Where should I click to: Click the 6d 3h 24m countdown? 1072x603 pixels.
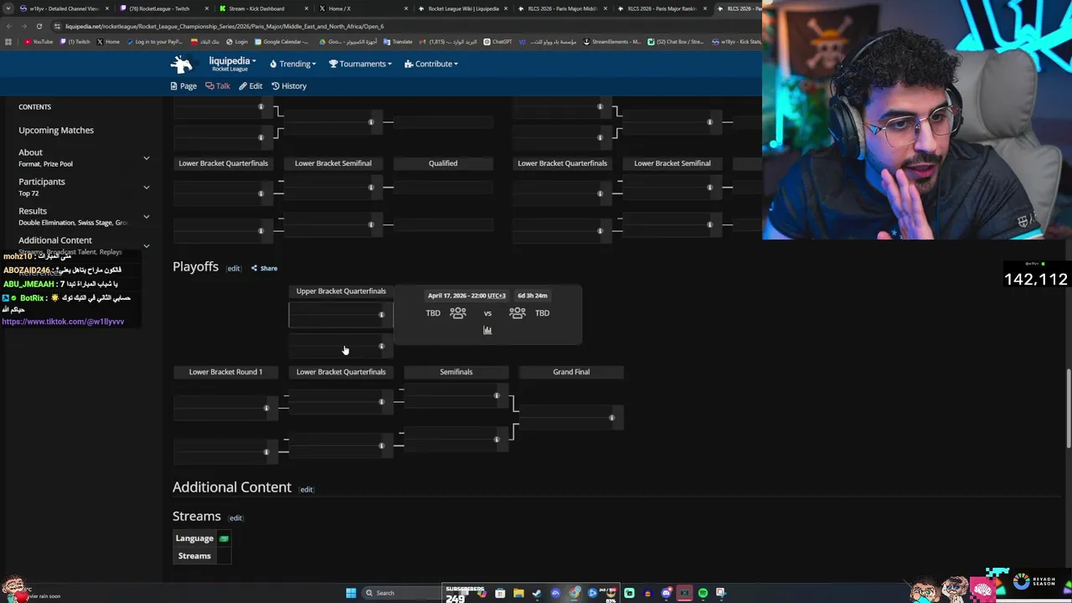(x=533, y=296)
